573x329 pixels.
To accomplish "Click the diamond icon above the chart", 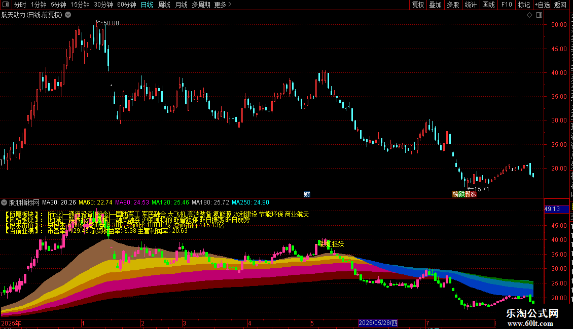I will pos(529,15).
